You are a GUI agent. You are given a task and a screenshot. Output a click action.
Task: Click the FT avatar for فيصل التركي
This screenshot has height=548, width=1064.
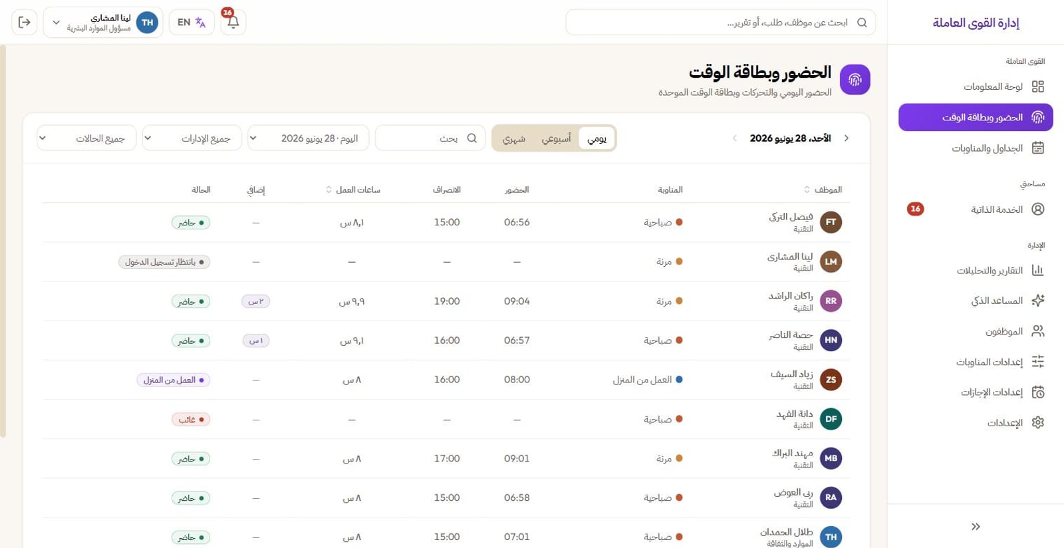(831, 222)
